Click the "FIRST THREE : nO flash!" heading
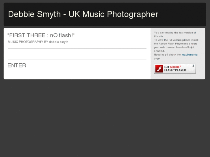This screenshot has width=210, height=157. pyautogui.click(x=41, y=35)
